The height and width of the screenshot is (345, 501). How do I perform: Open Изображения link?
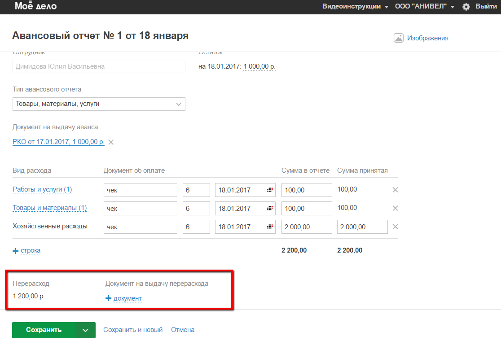point(427,38)
